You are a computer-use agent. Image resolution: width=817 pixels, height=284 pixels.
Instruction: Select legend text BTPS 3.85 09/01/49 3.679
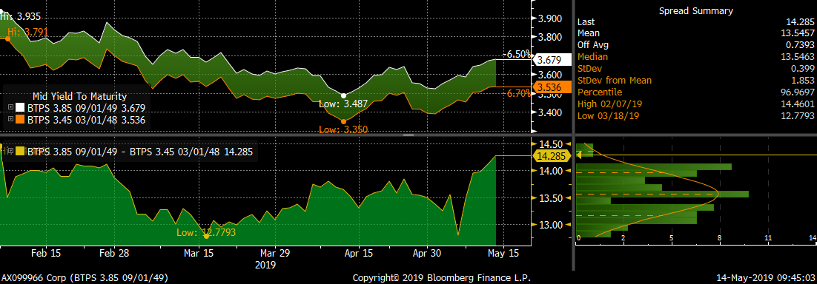click(86, 108)
